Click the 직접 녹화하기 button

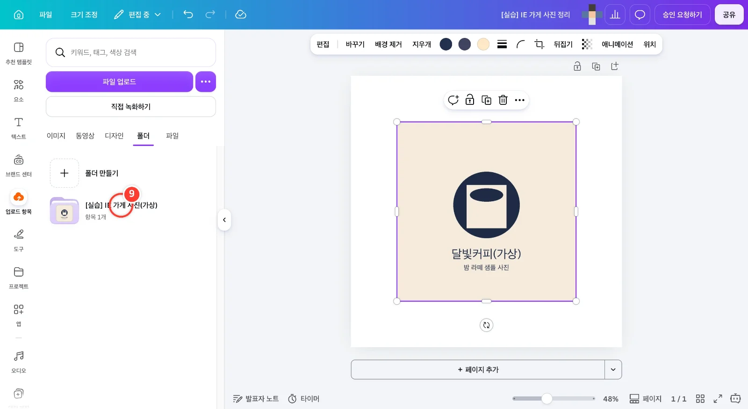[131, 107]
